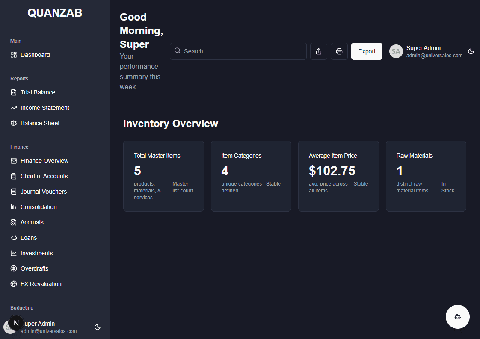480x339 pixels.
Task: Click the SA avatar in header
Action: pos(396,51)
